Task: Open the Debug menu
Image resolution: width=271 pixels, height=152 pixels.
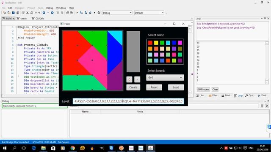Action: tap(50, 8)
